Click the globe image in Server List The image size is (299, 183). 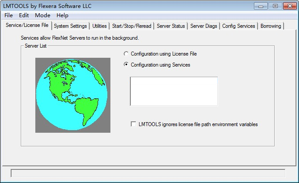tap(73, 95)
